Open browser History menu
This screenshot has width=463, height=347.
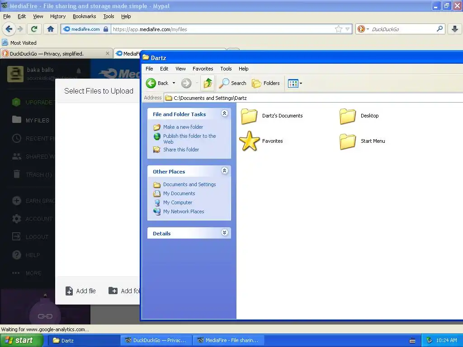coord(58,17)
